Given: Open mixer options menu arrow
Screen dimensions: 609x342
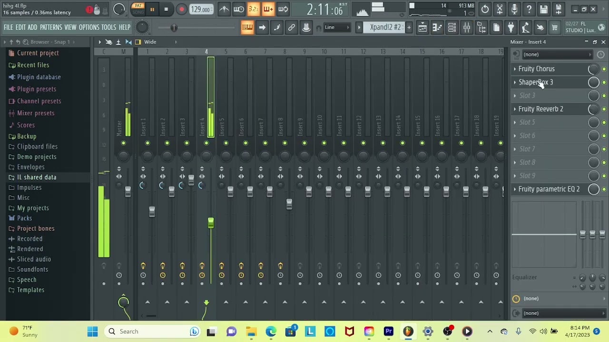Looking at the screenshot, I should (99, 42).
